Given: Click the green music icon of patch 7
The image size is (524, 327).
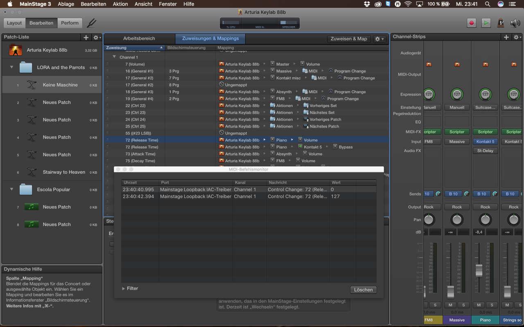Looking at the screenshot, I should point(32,207).
